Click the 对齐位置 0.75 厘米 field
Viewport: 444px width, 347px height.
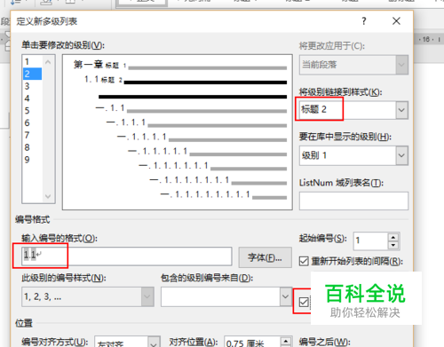[x=252, y=343]
